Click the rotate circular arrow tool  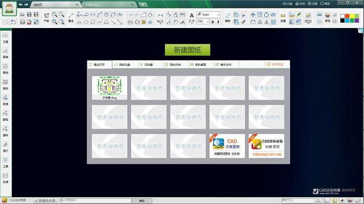point(266,15)
